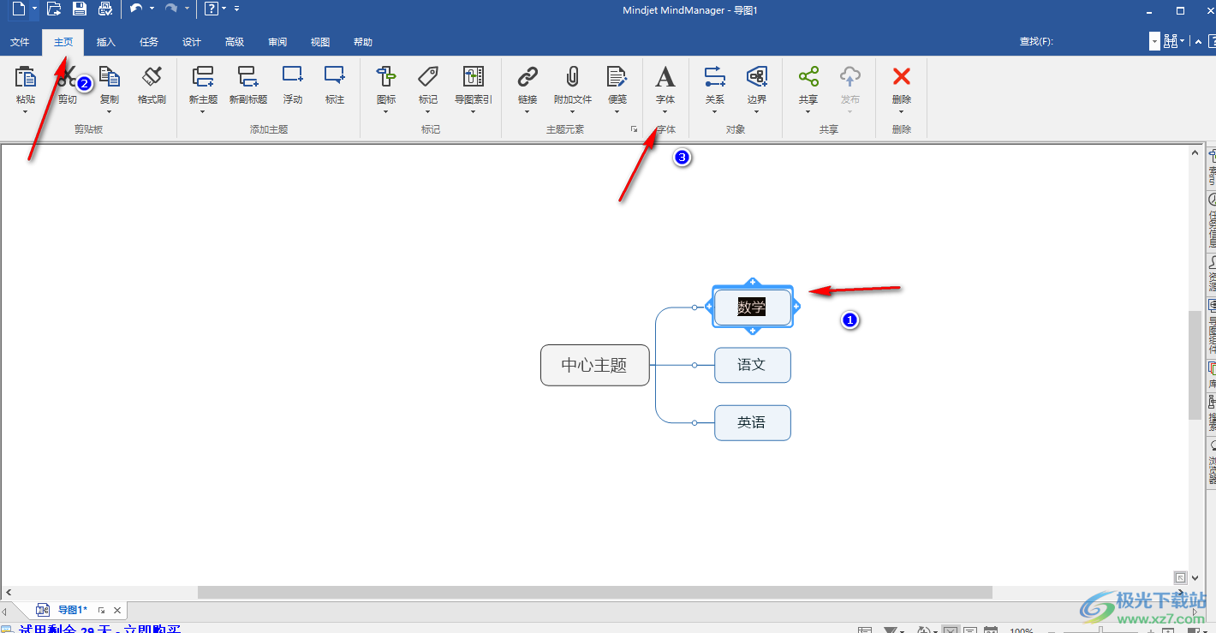Select the 语文 topic node

[x=753, y=365]
